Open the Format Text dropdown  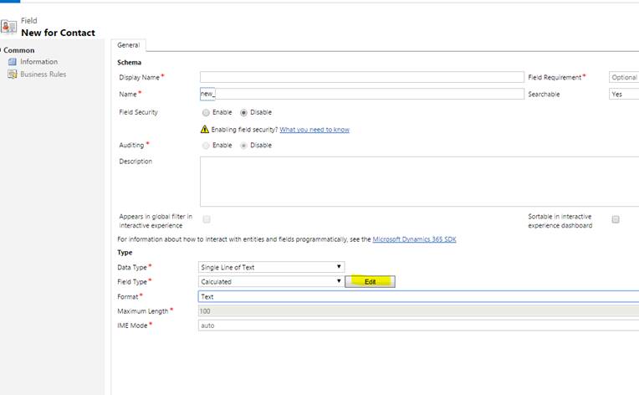418,296
